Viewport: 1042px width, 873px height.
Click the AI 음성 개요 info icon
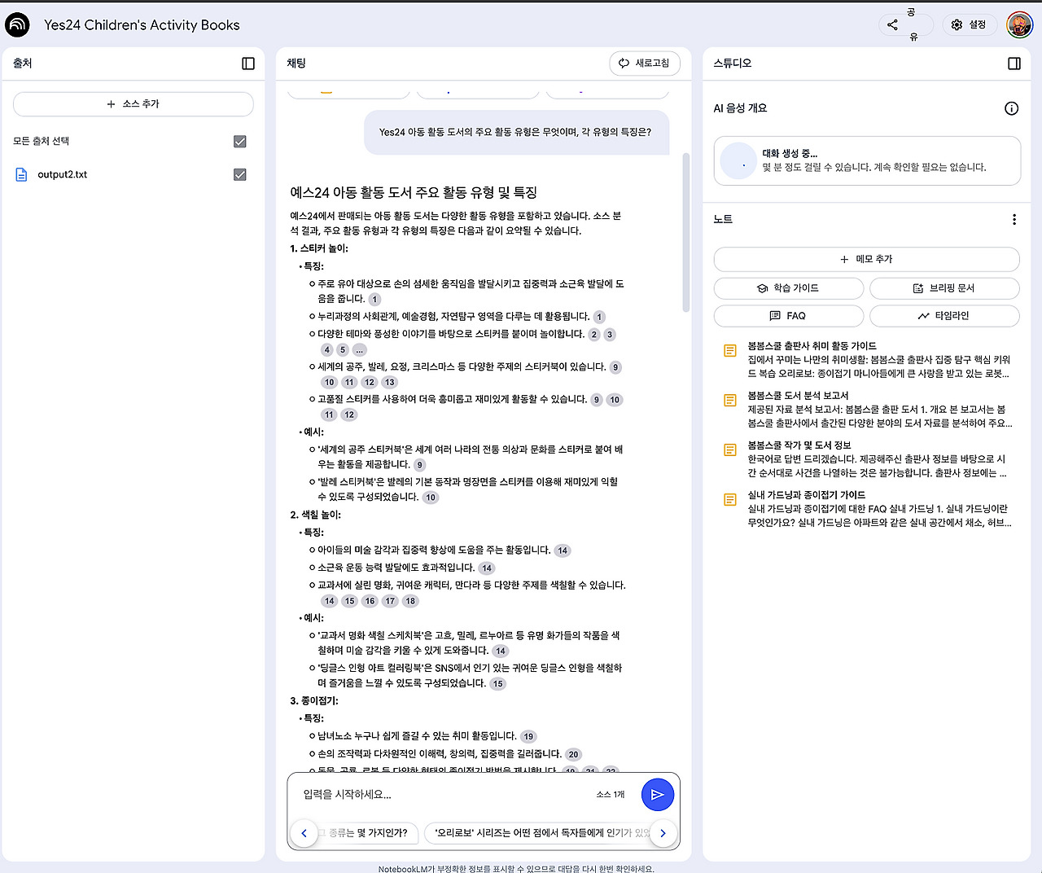1011,107
